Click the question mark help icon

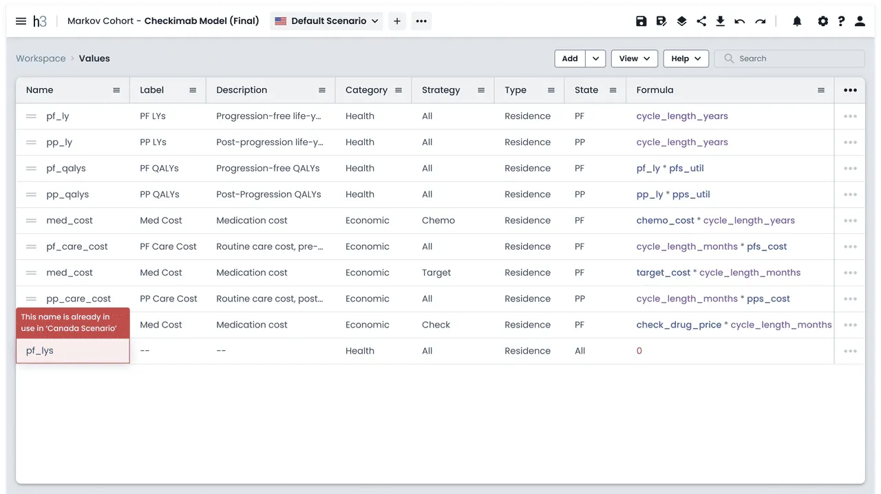click(841, 21)
